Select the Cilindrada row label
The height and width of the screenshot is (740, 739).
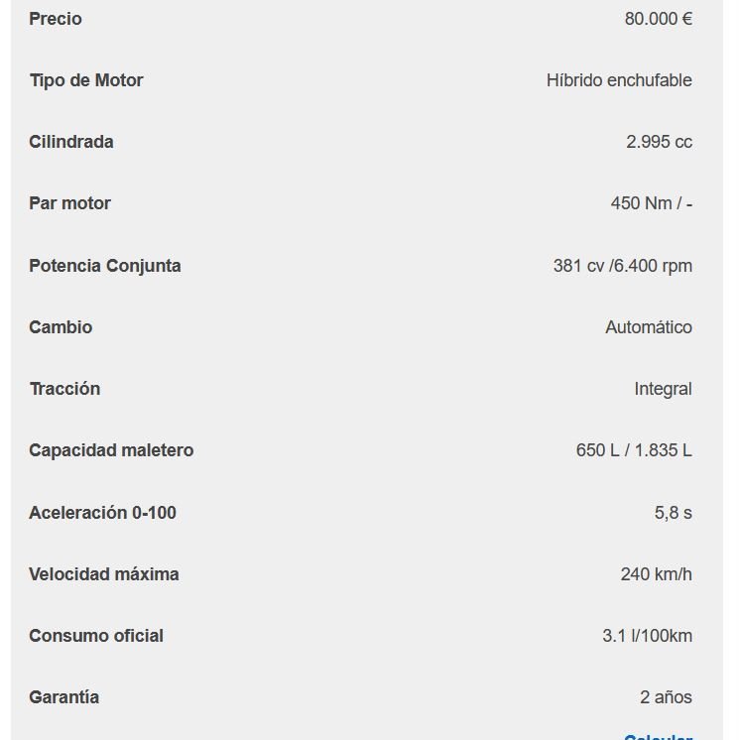pos(71,142)
